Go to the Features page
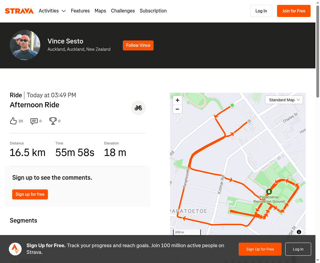The width and height of the screenshot is (320, 263). pyautogui.click(x=80, y=11)
